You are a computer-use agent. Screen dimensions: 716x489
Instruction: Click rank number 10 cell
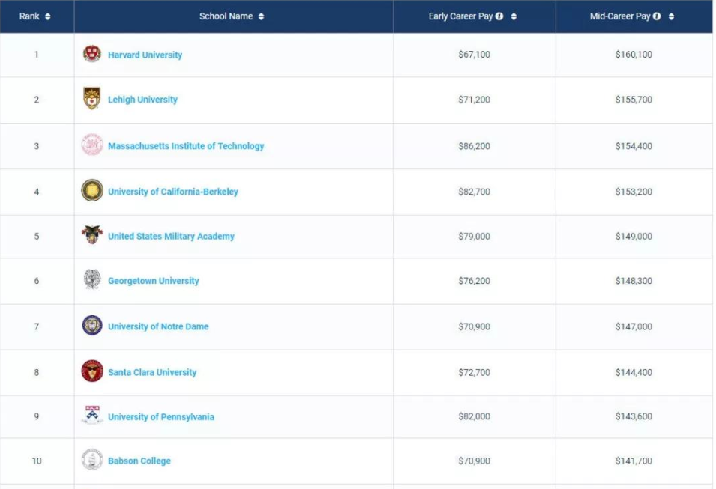(x=37, y=461)
